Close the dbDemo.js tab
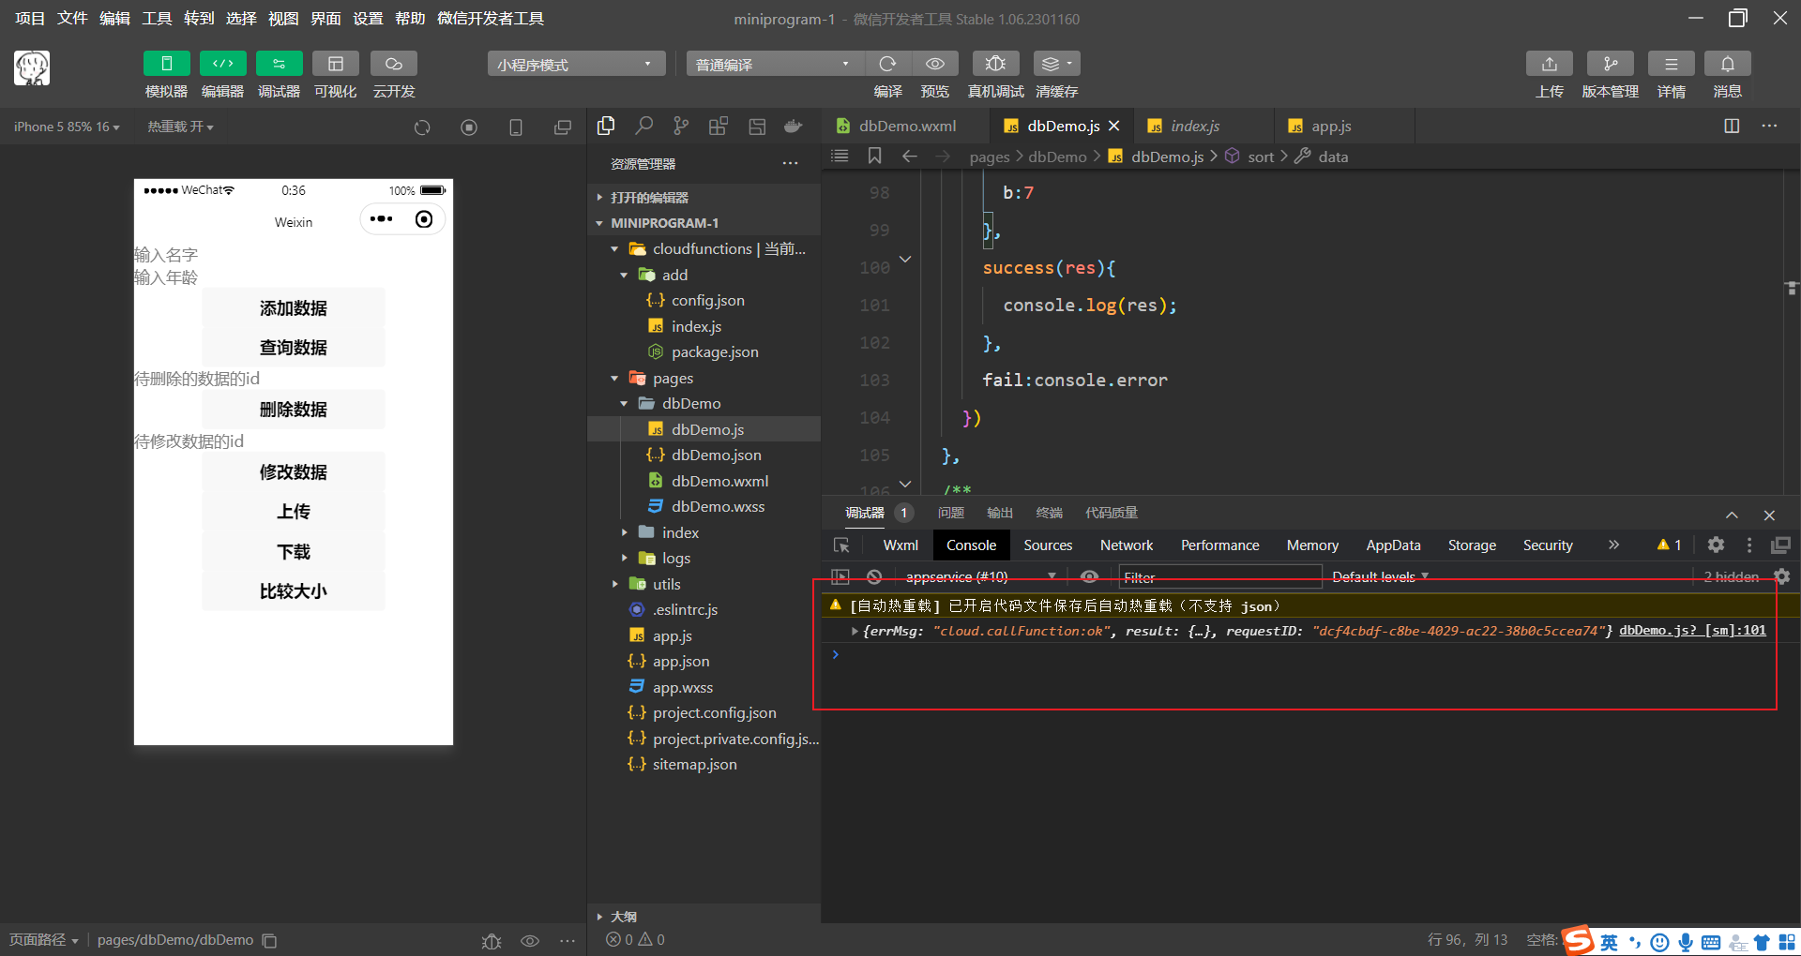The width and height of the screenshot is (1801, 956). coord(1114,126)
